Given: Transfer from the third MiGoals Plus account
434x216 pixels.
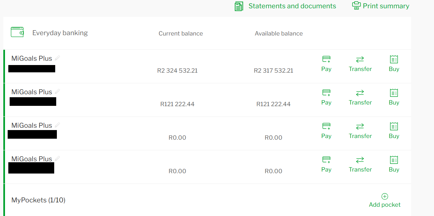Looking at the screenshot, I should [360, 131].
